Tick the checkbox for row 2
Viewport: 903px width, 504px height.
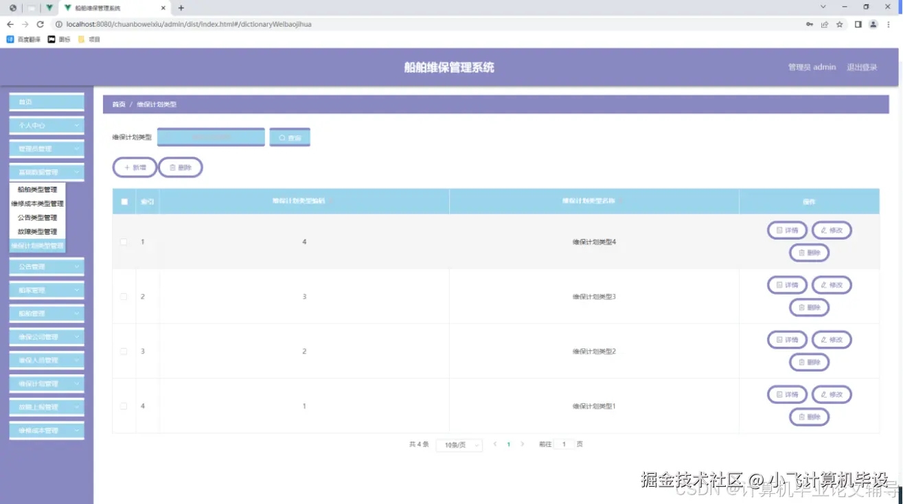[124, 297]
